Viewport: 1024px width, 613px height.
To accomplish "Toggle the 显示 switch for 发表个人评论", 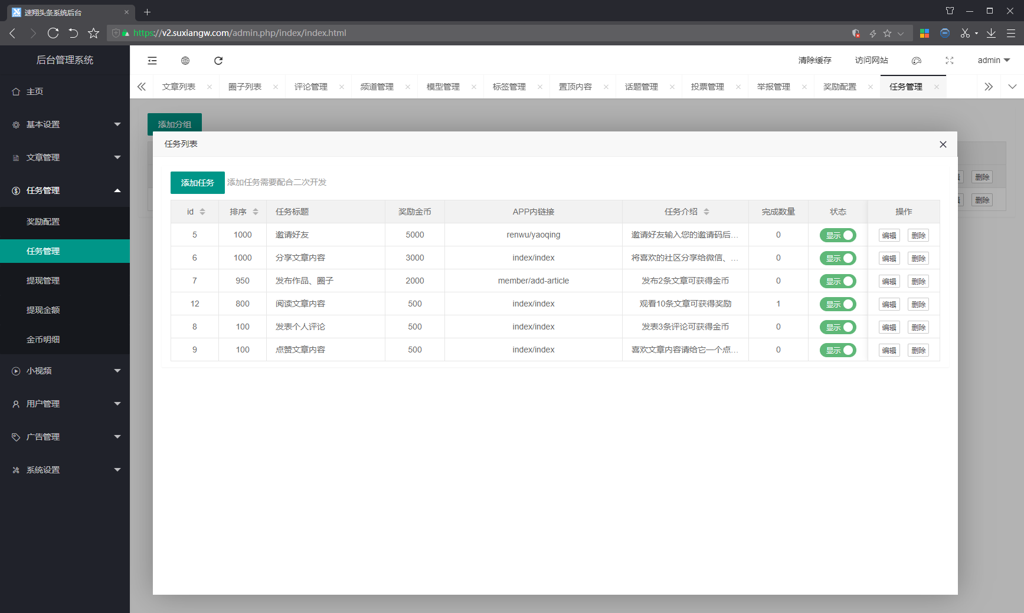I will [837, 327].
